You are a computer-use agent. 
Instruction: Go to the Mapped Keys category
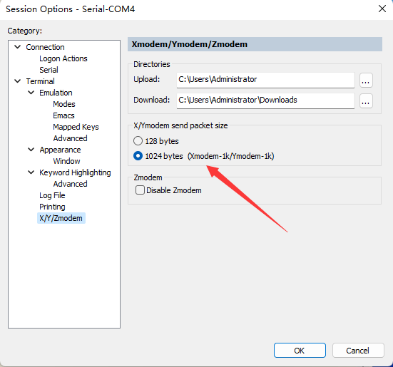point(76,127)
